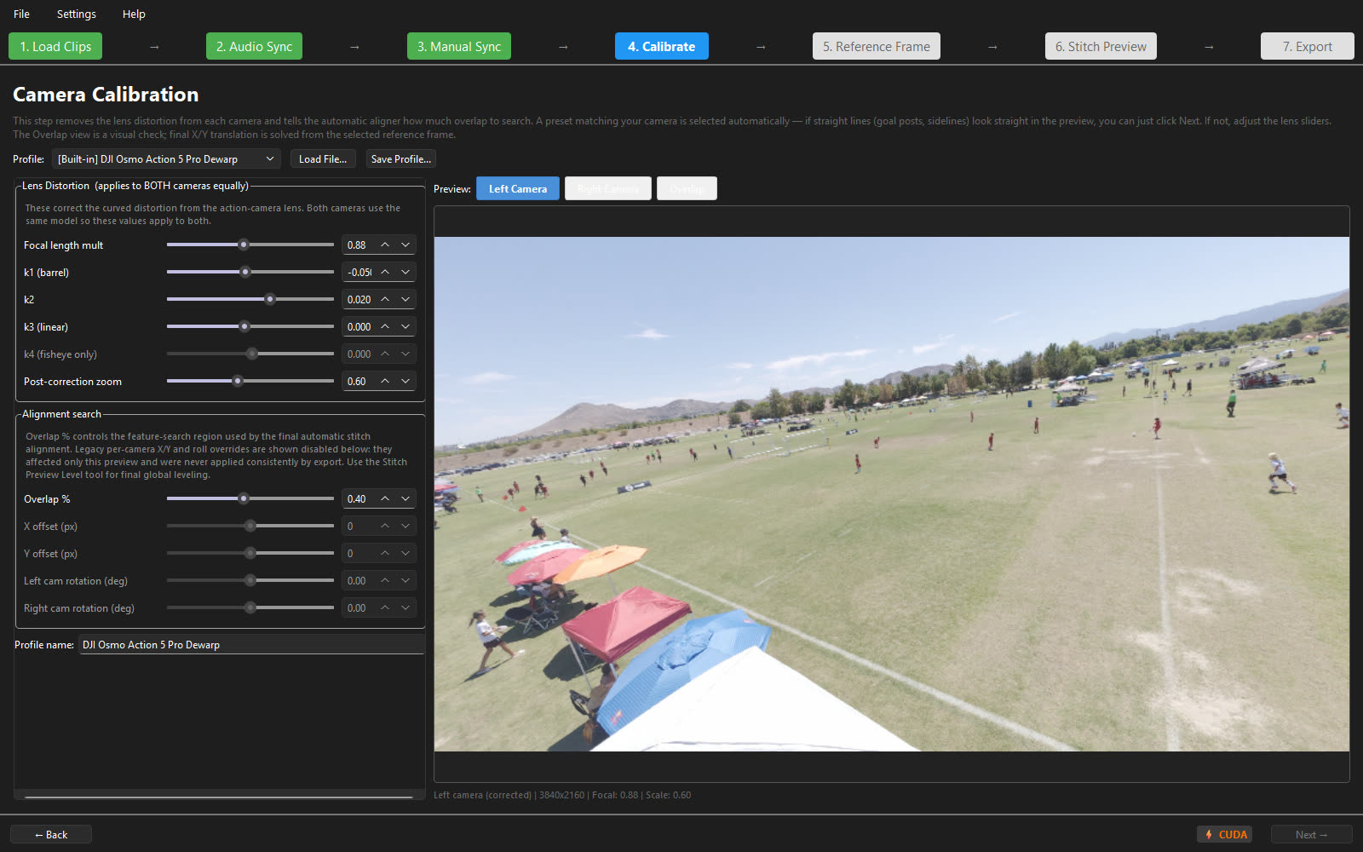Viewport: 1363px width, 852px height.
Task: Click the Save Profile... button
Action: coord(401,159)
